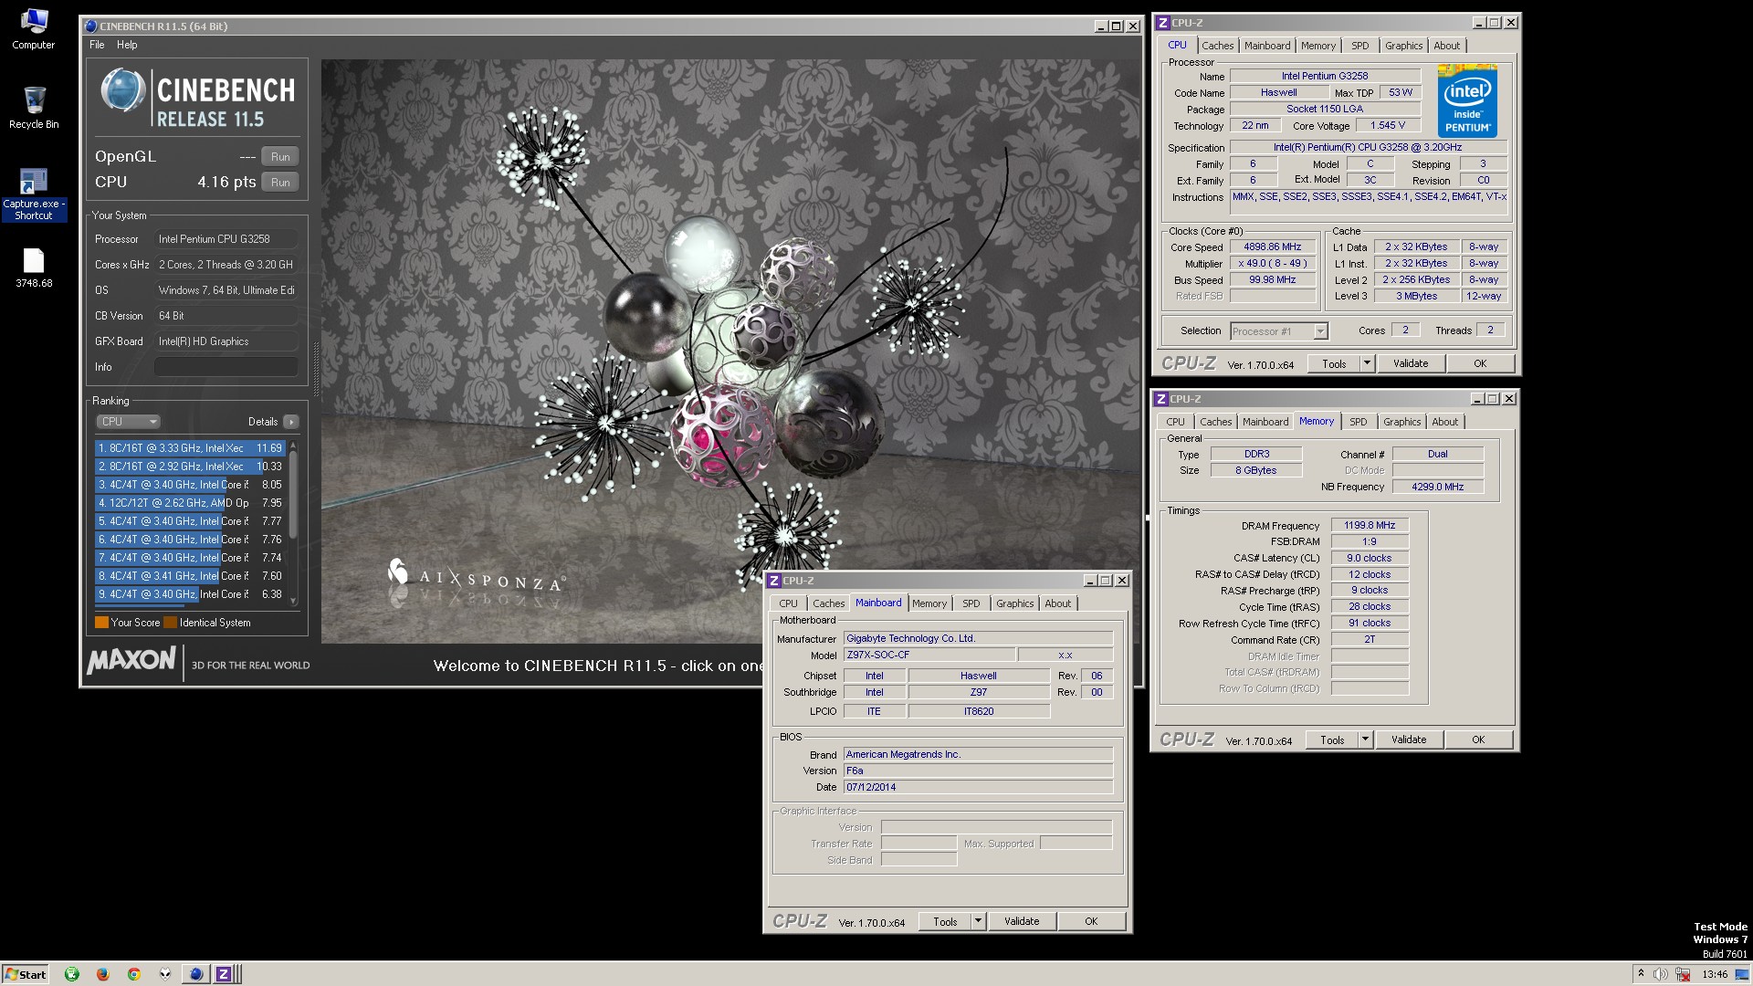Switch to Mainboard tab in top CPU-Z
Screen dimensions: 1753x986
pos(1267,46)
